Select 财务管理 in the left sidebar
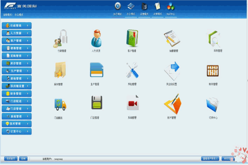This screenshot has width=248, height=165. click(x=17, y=94)
